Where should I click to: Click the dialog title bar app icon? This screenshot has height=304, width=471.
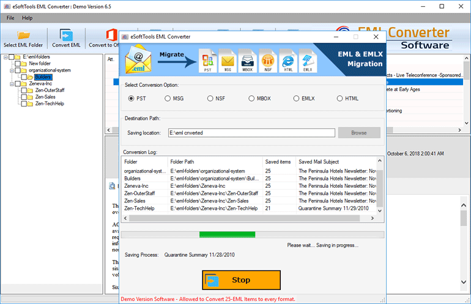point(125,37)
